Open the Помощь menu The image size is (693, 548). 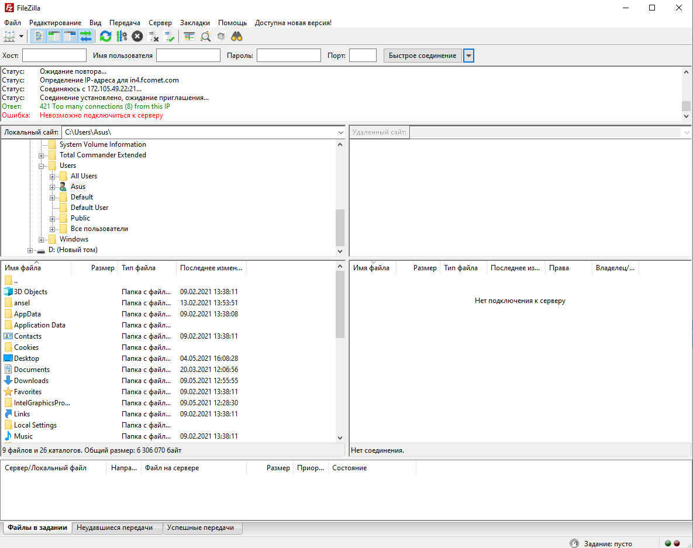click(x=233, y=23)
